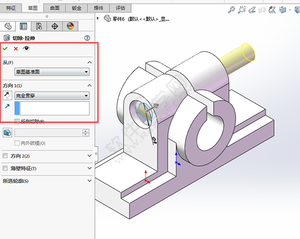Expand the flyout tree arrow beside 零件6

[x=98, y=18]
